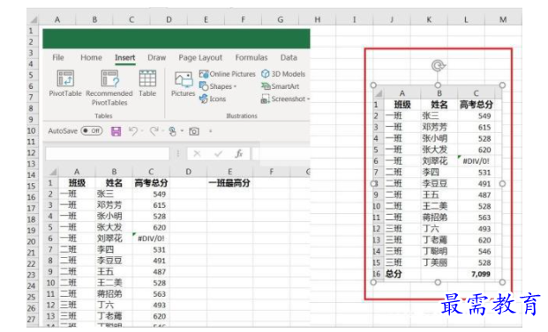The image size is (548, 332).
Task: Select outer worksheet row 22 header
Action: pos(32,263)
